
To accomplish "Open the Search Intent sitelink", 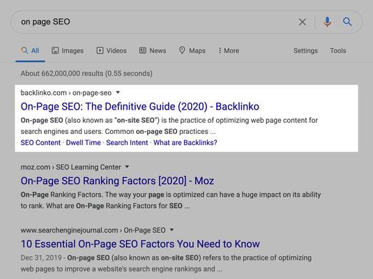I will [127, 142].
